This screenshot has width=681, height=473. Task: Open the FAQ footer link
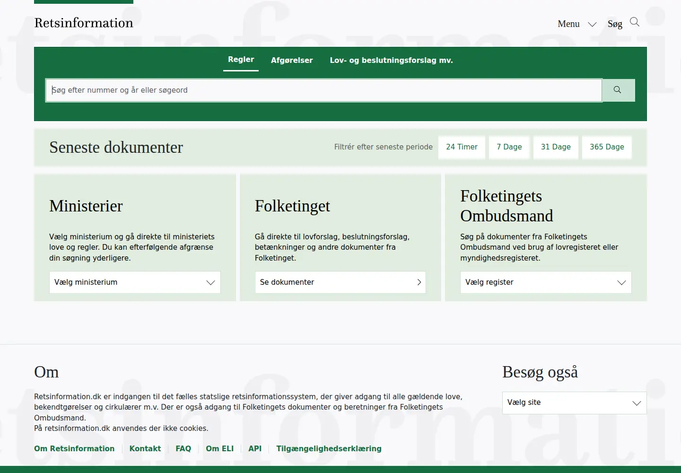pyautogui.click(x=183, y=448)
